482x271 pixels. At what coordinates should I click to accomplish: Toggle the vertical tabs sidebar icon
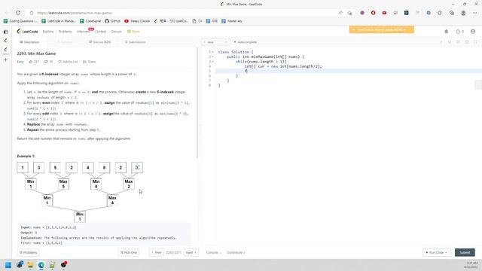[5, 32]
